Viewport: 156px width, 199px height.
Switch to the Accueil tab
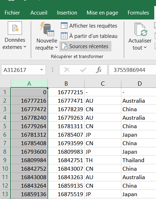[x=39, y=13]
